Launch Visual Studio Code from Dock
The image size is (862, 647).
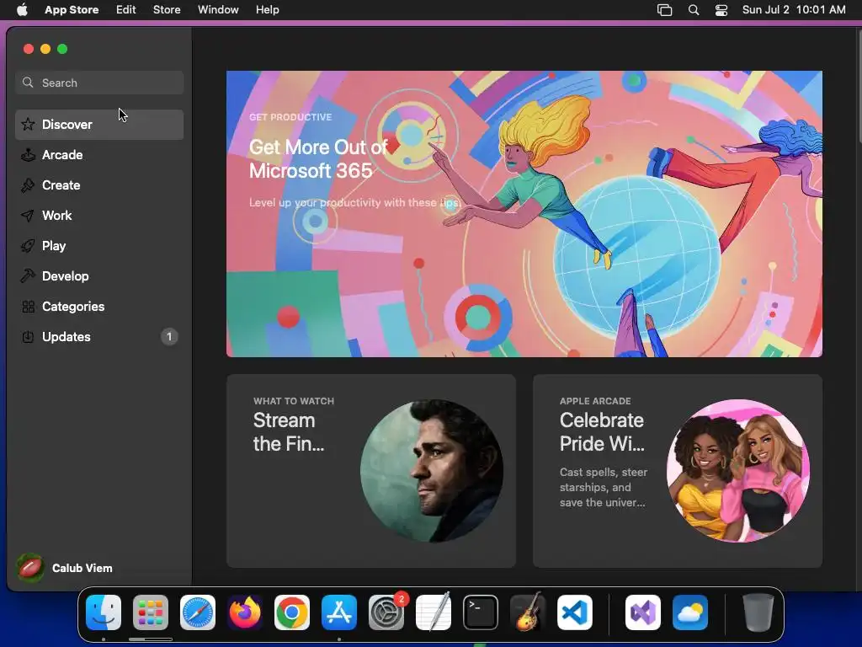575,612
